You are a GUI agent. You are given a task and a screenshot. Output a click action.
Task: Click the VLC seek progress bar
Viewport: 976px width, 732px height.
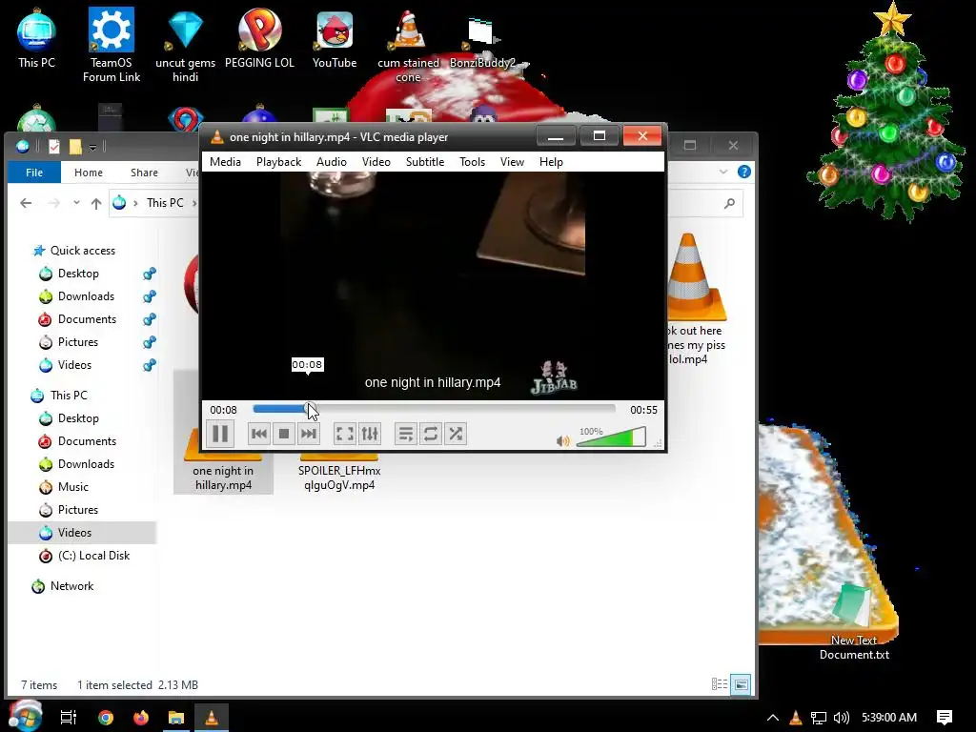434,409
